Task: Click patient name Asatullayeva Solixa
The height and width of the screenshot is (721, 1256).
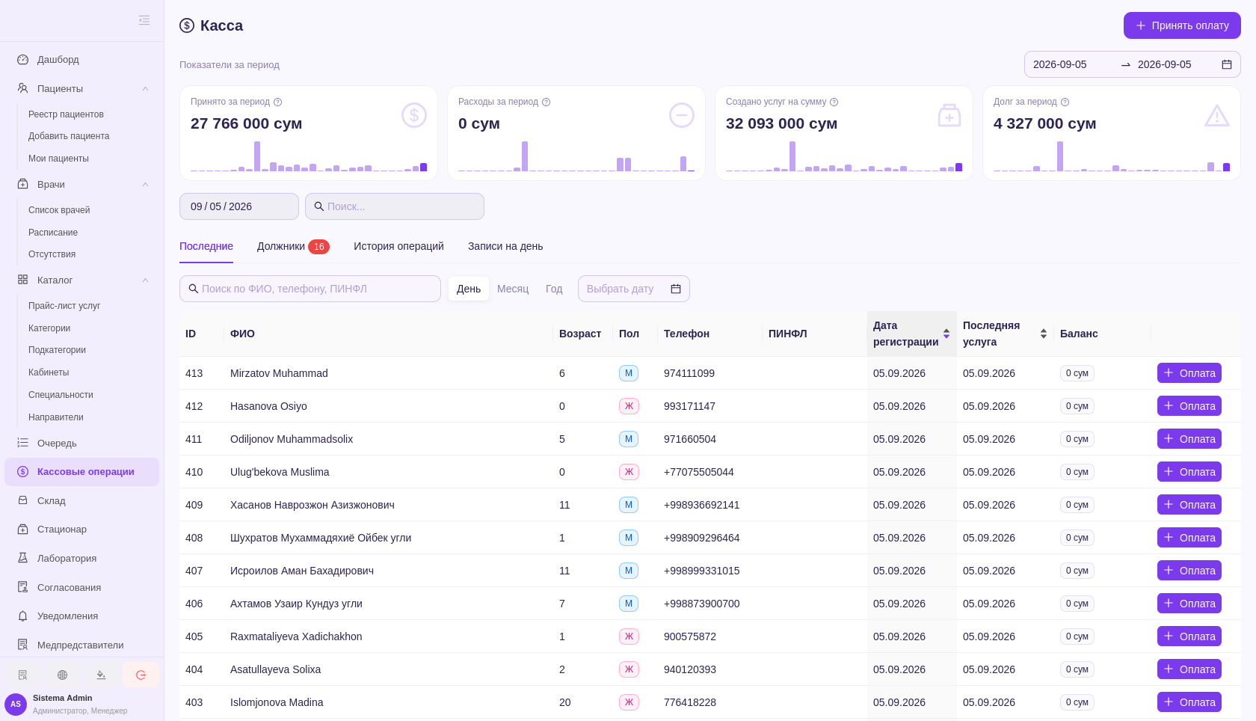Action: coord(275,669)
